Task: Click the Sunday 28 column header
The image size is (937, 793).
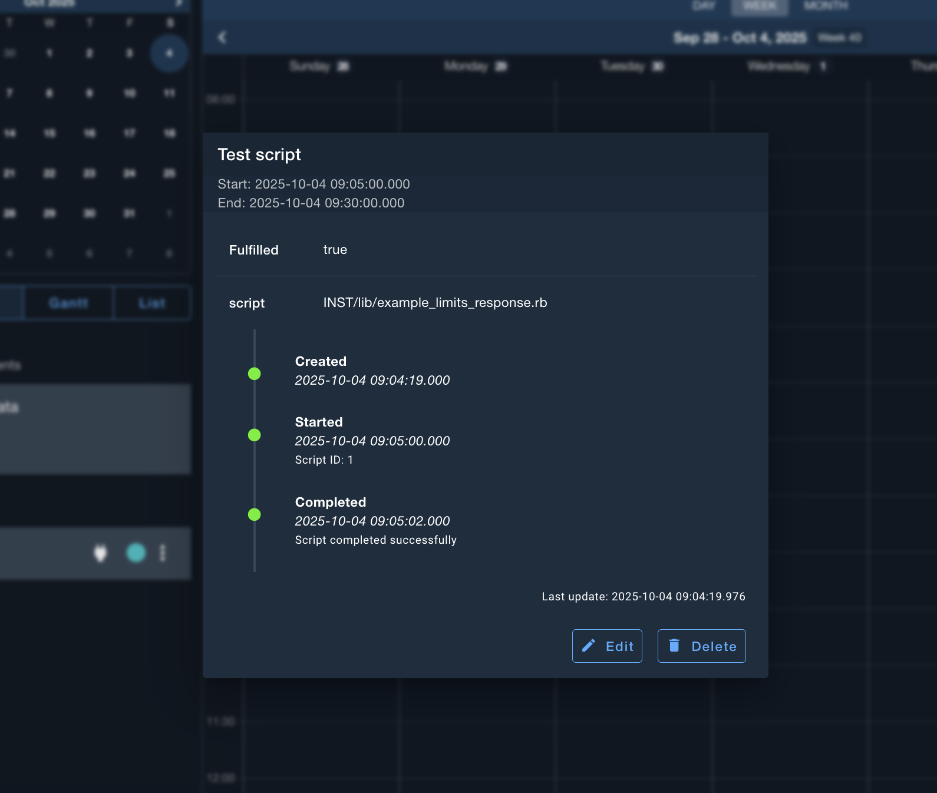Action: point(319,67)
